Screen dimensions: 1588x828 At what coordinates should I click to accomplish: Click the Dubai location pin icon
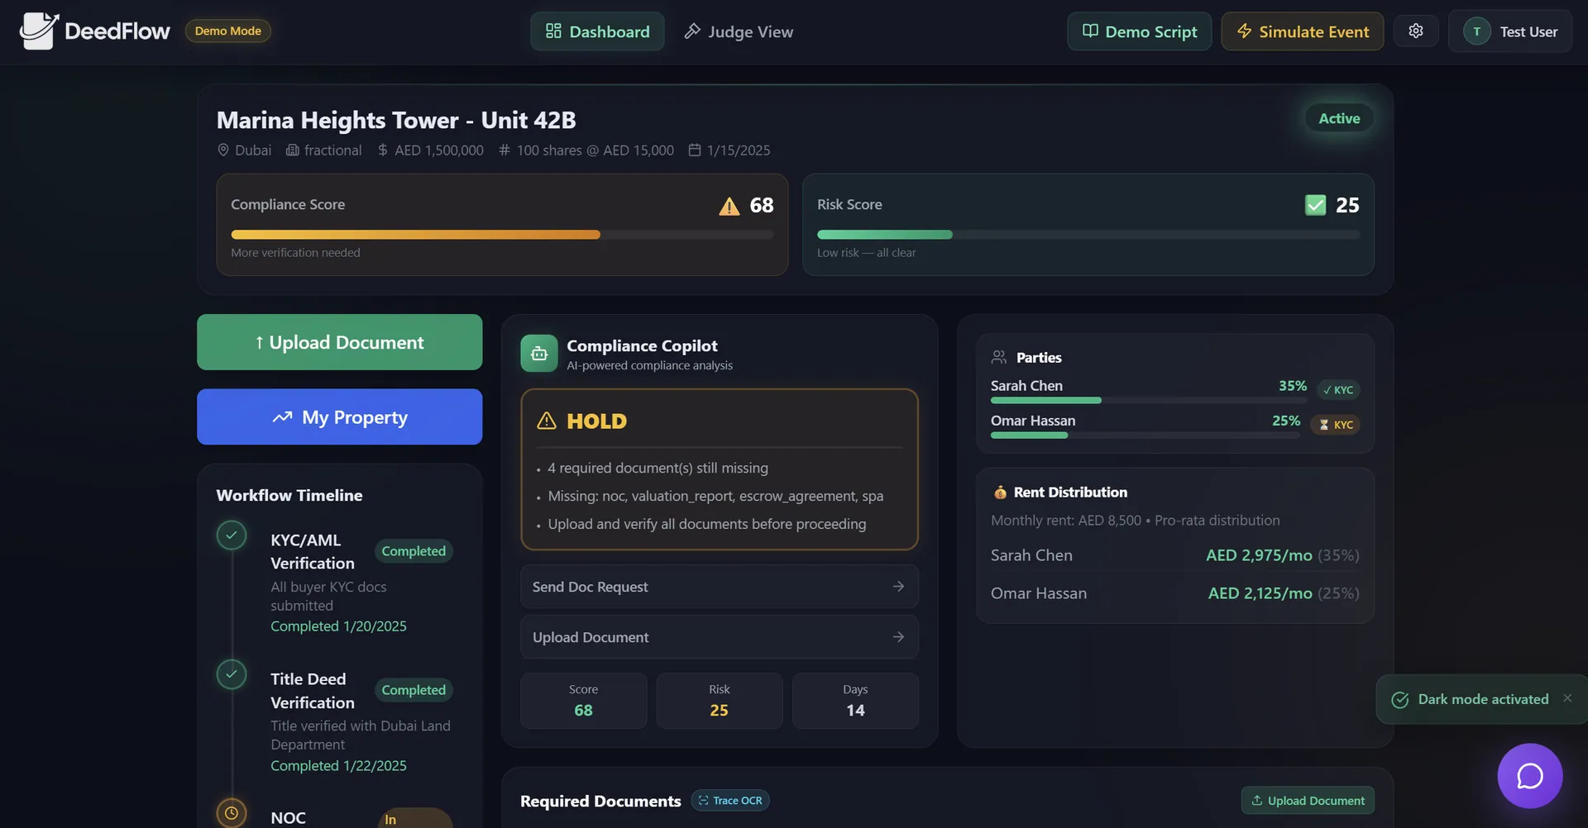223,150
